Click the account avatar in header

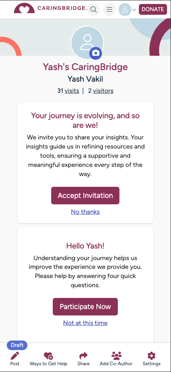point(125,10)
